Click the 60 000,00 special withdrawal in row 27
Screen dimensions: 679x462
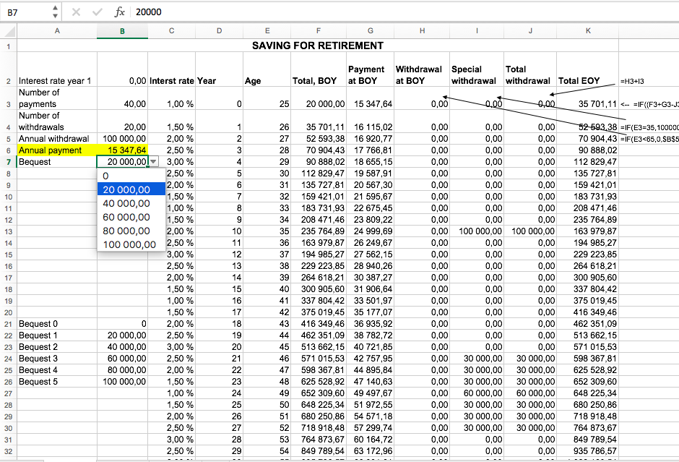click(477, 393)
